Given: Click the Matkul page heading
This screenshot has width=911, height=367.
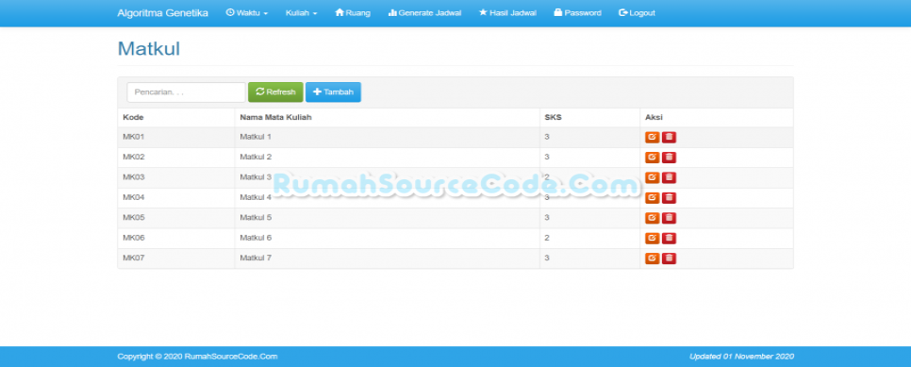Looking at the screenshot, I should (x=149, y=49).
